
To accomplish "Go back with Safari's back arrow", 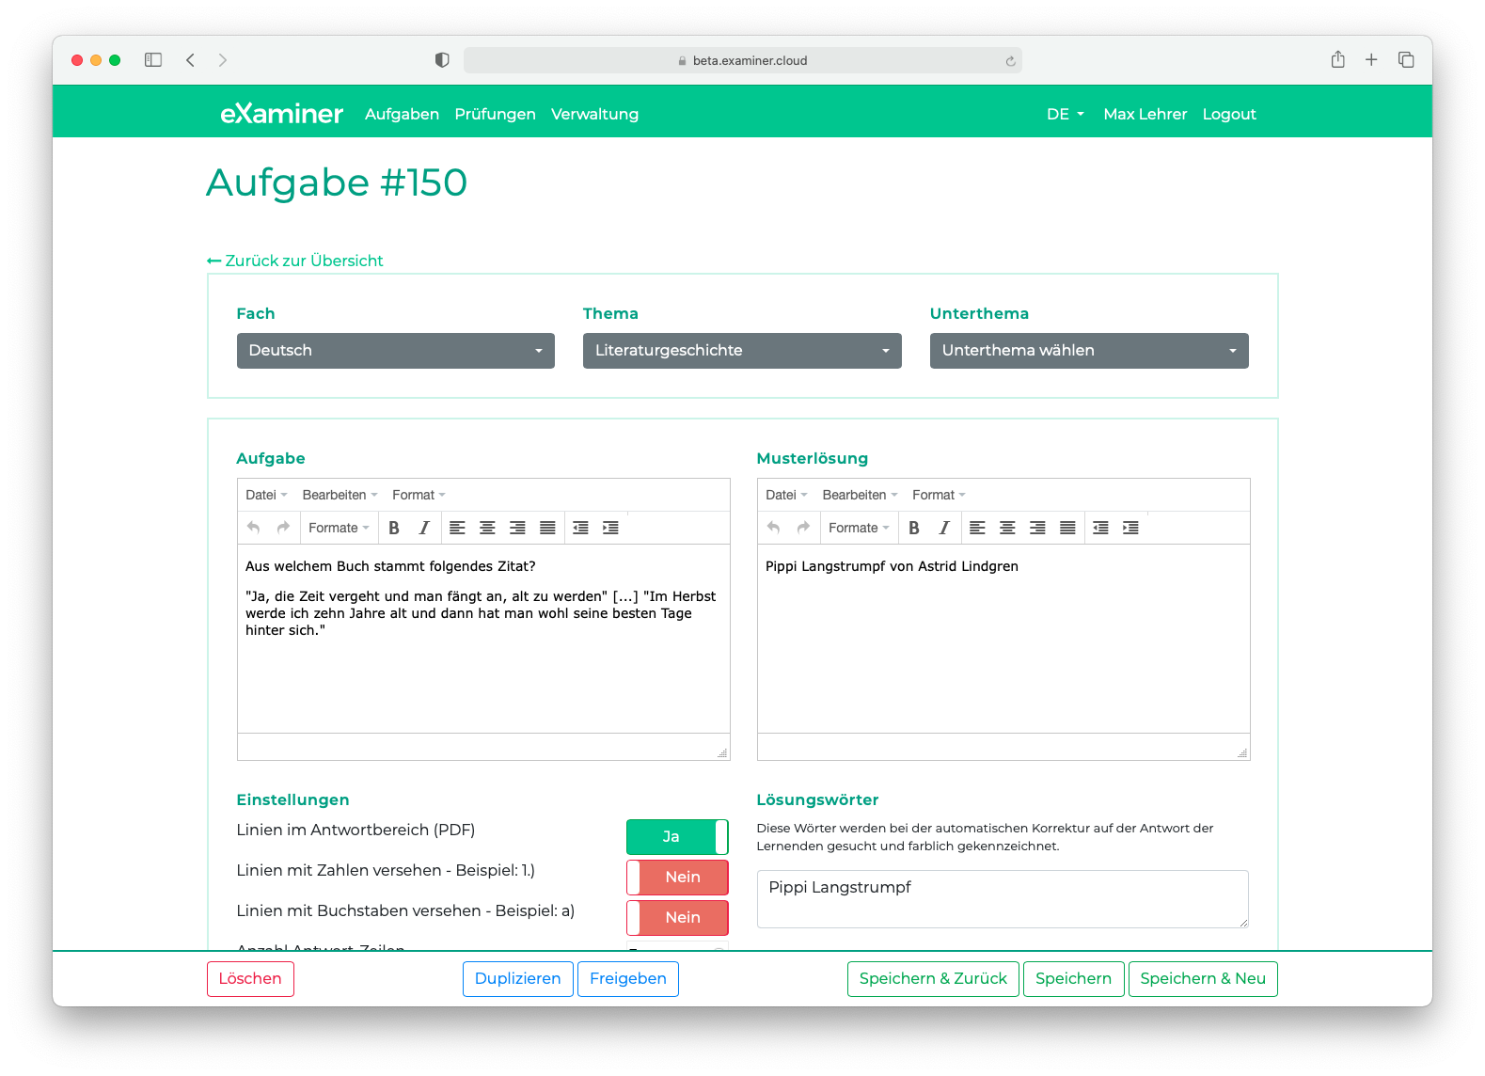I will tap(190, 60).
